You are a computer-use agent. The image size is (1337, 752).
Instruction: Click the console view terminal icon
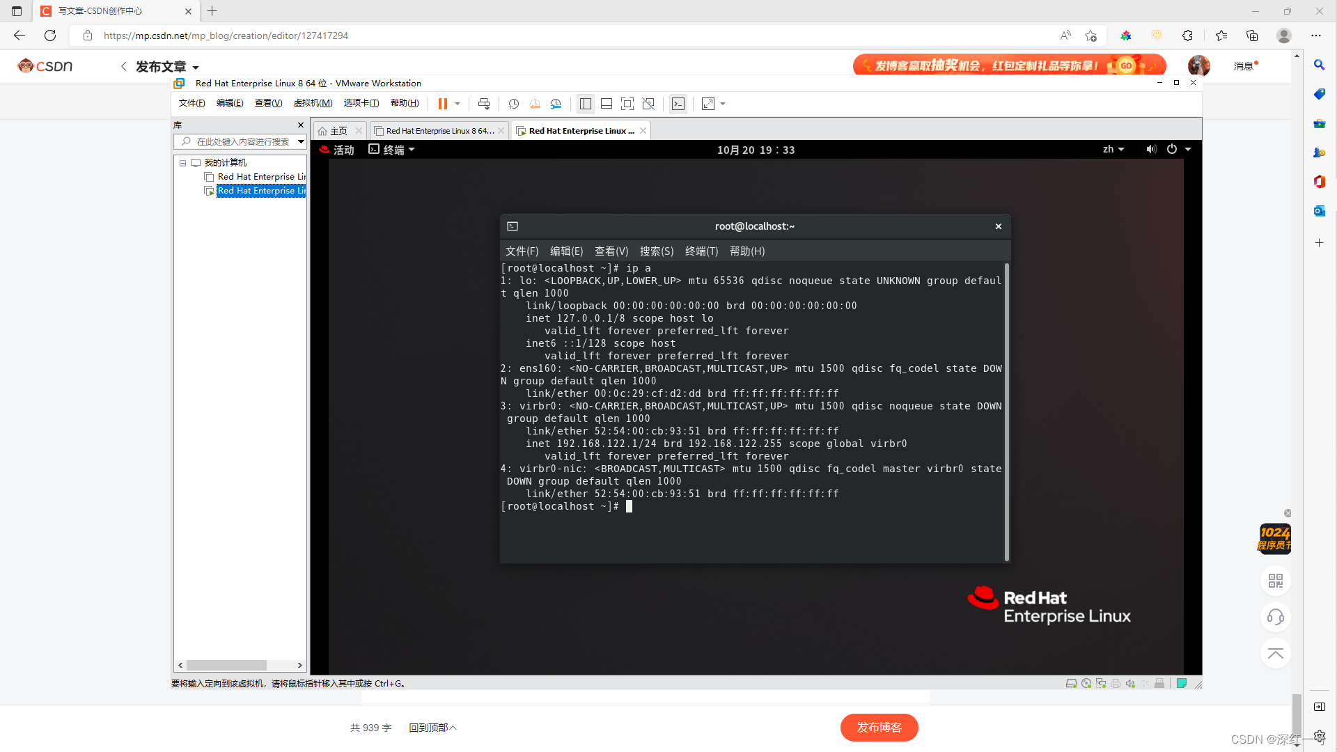pyautogui.click(x=678, y=104)
